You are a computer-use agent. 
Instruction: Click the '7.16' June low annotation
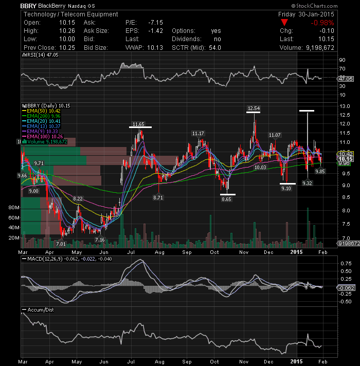(100, 240)
